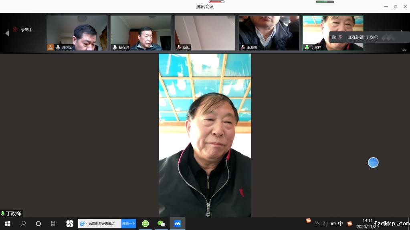410x230 pixels.
Task: Open WeChat from the taskbar
Action: [x=161, y=224]
